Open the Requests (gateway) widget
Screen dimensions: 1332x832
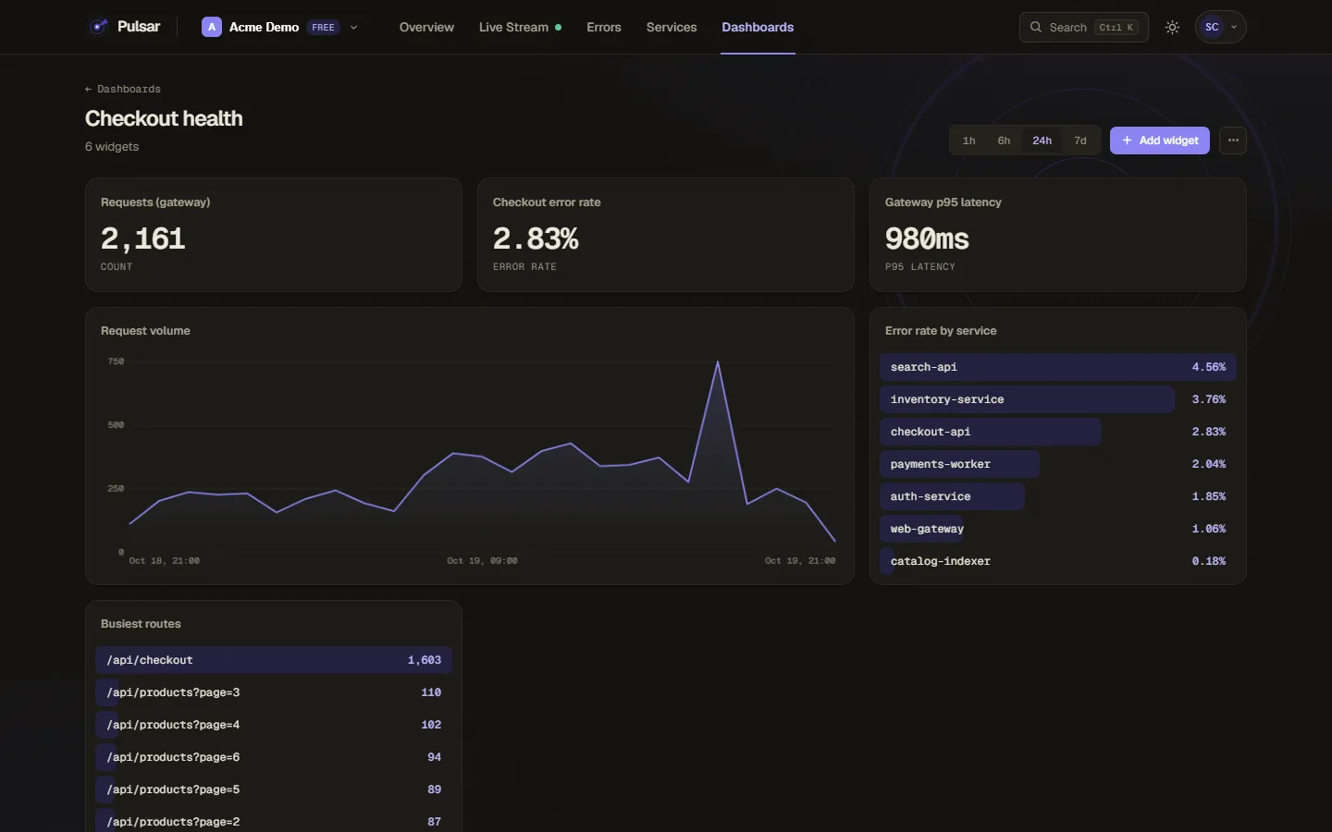(x=273, y=235)
